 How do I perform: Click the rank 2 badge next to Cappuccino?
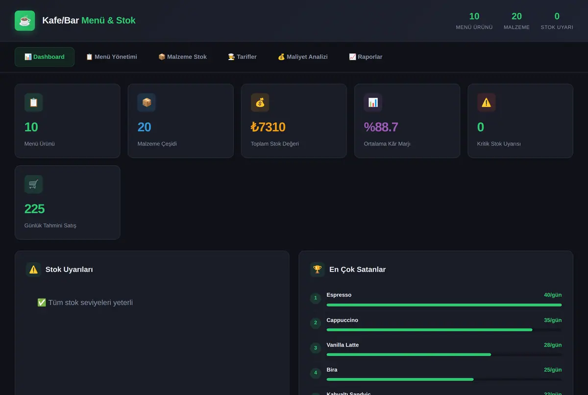(316, 323)
